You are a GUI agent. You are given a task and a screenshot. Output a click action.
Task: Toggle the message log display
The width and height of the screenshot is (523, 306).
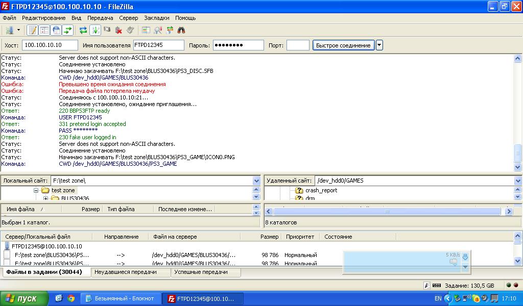click(32, 30)
